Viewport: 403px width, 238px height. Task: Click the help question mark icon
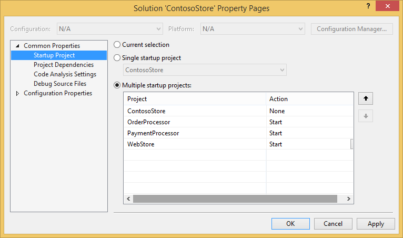tap(368, 6)
